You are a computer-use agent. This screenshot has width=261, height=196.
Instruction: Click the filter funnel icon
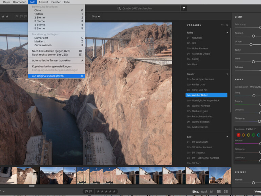click(184, 8)
